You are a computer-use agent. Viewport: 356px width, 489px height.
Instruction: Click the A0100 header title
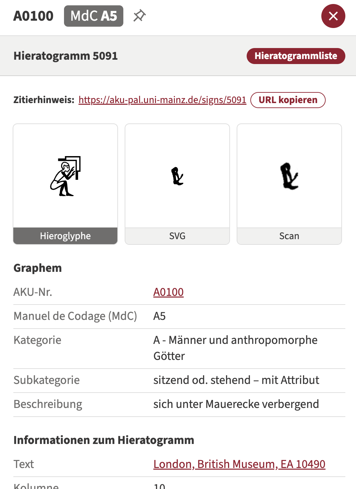tap(33, 16)
